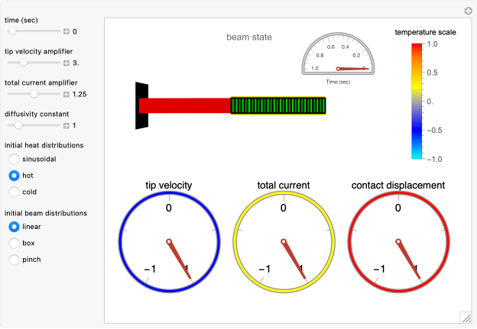Image resolution: width=477 pixels, height=329 pixels.
Task: Click the 'contact displacement' gauge title
Action: pyautogui.click(x=398, y=185)
